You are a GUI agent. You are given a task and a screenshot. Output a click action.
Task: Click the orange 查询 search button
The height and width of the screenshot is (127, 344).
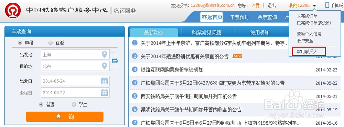[x=65, y=117]
